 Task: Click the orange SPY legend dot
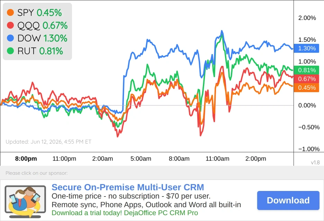tap(10, 12)
